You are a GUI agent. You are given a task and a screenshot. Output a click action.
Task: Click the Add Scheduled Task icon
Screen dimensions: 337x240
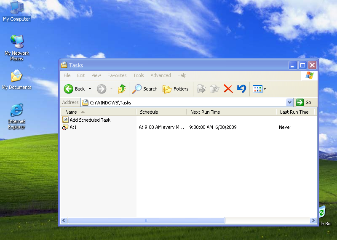(x=65, y=120)
